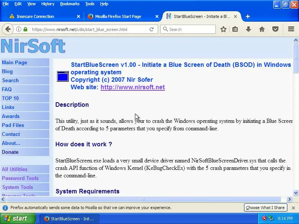This screenshot has height=224, width=299.
Task: Click the 8:16 PM clock
Action: (x=285, y=218)
